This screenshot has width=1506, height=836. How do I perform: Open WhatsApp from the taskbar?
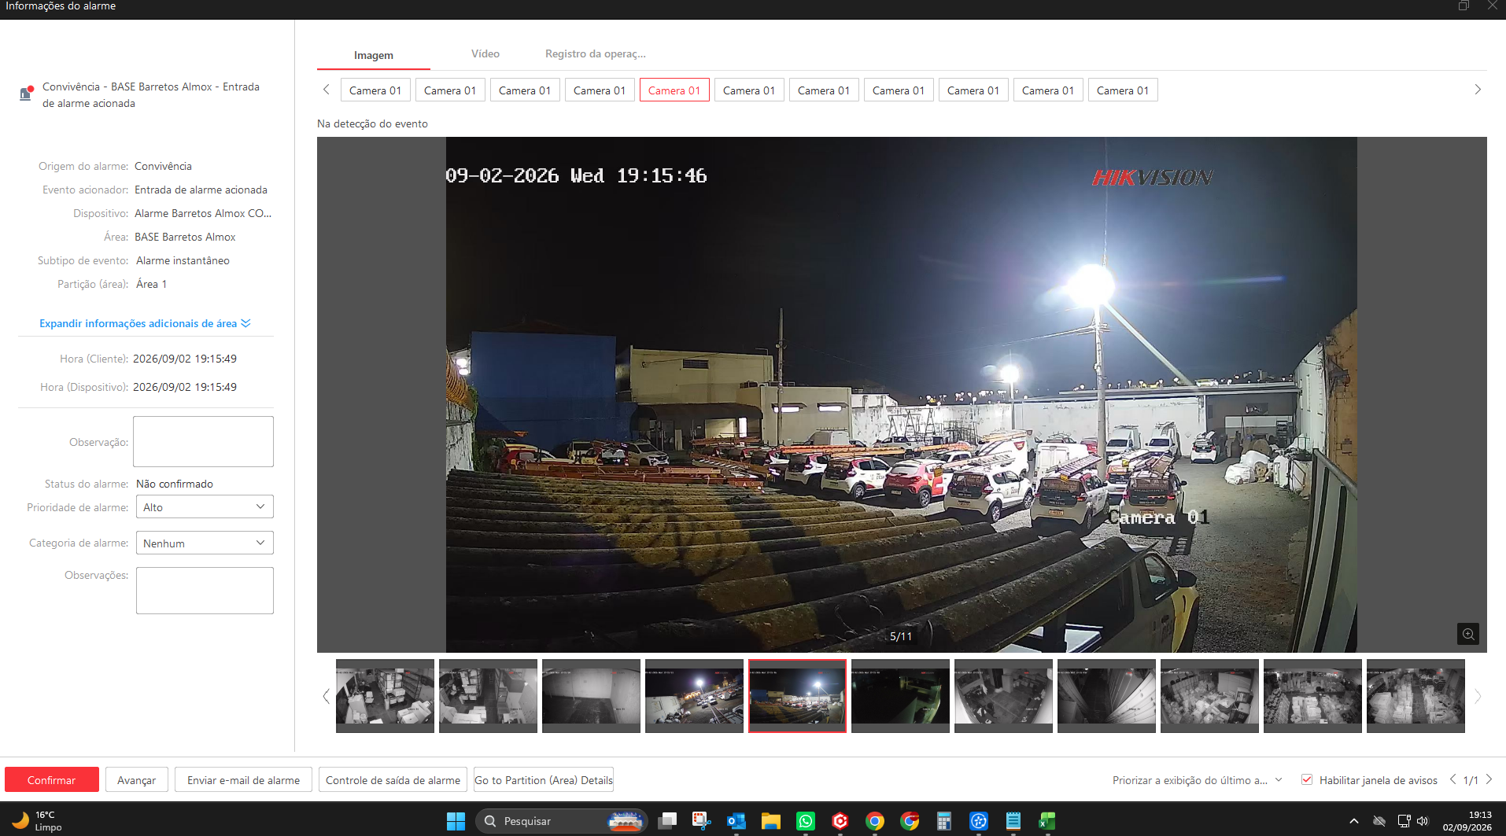point(806,821)
